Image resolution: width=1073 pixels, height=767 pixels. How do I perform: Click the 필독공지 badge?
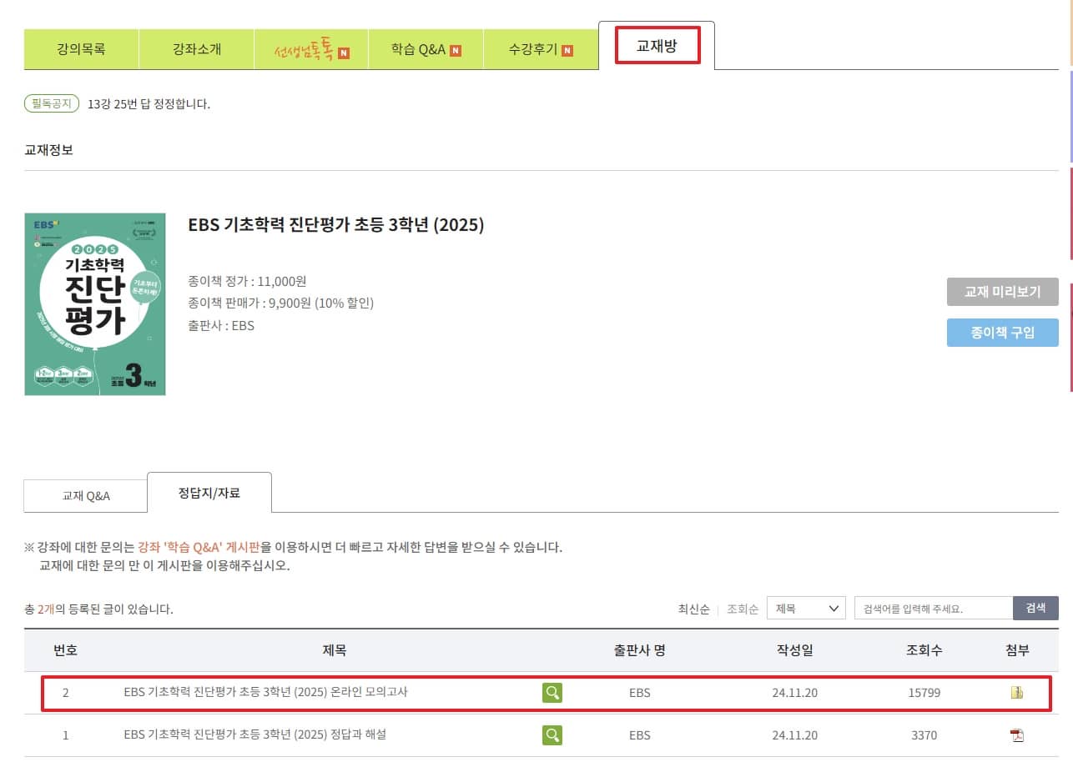click(x=52, y=103)
